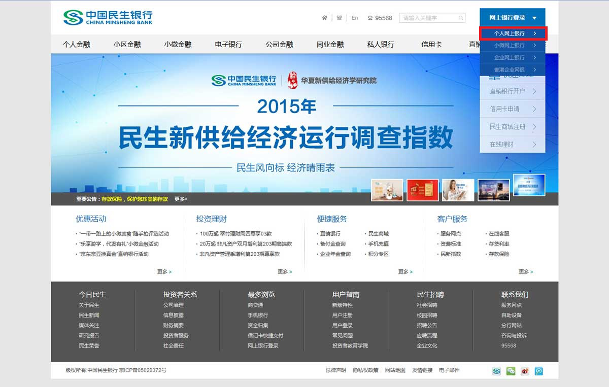This screenshot has height=387, width=609.
Task: Switch to Traditional Chinese (繁)
Action: click(339, 18)
